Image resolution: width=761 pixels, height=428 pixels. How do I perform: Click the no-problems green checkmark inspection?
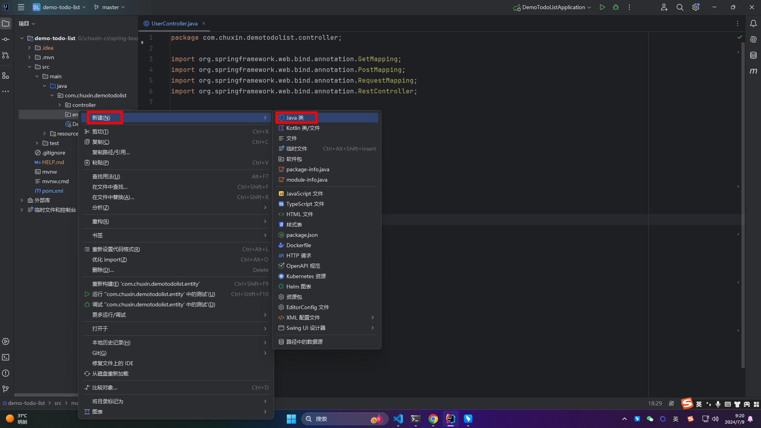click(x=740, y=37)
